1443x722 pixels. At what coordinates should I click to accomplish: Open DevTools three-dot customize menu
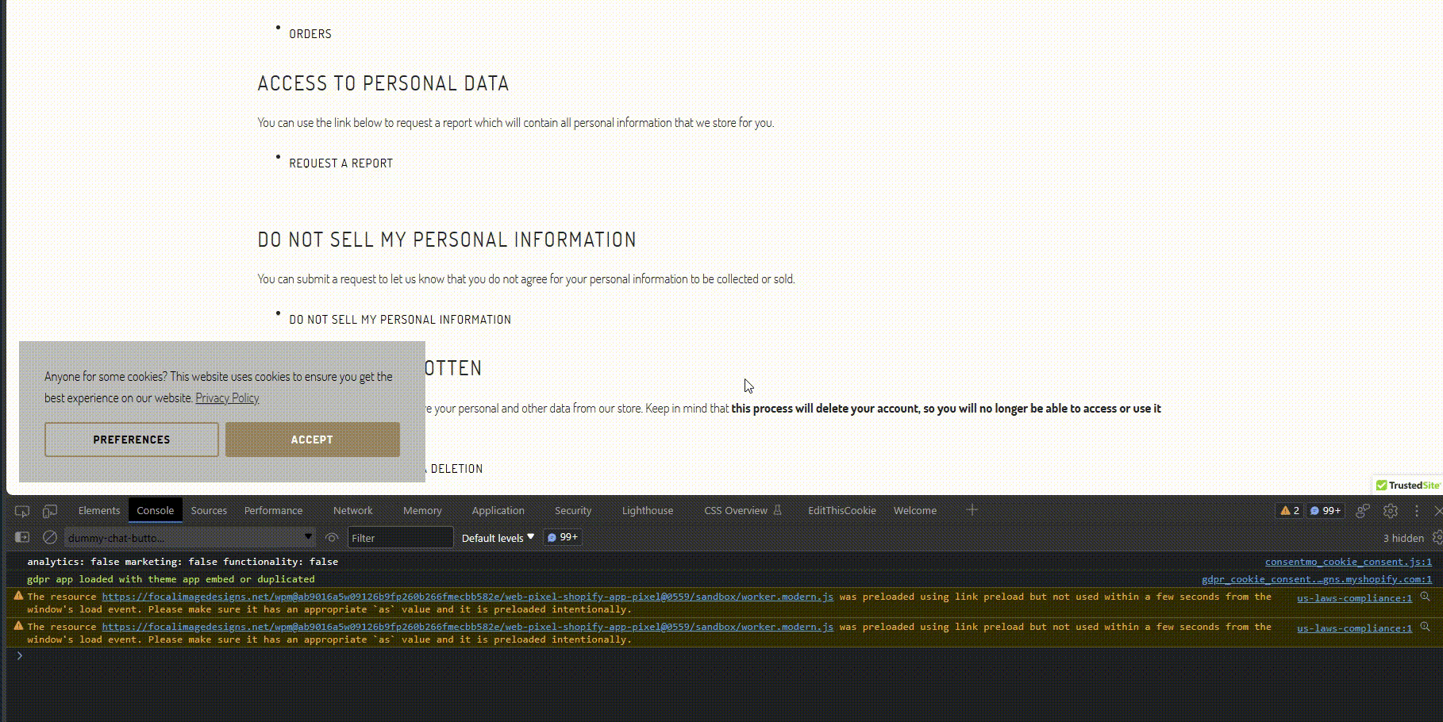(x=1417, y=511)
